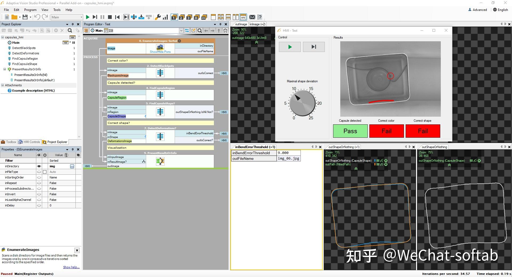This screenshot has height=277, width=512.
Task: Open Program Settings via the wrench icon
Action: tap(158, 17)
